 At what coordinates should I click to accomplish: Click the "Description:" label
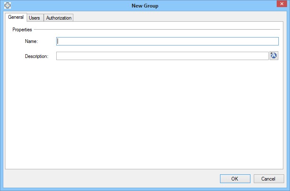pyautogui.click(x=37, y=56)
